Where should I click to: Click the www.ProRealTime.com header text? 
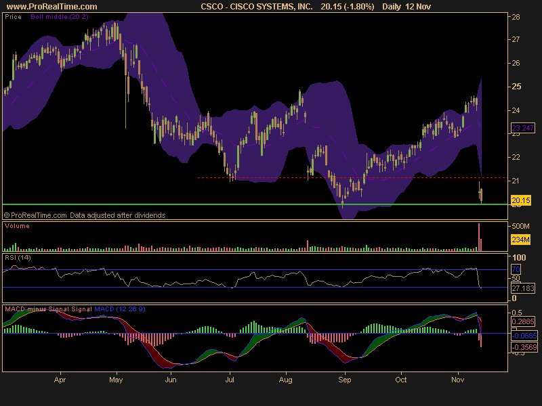click(52, 7)
